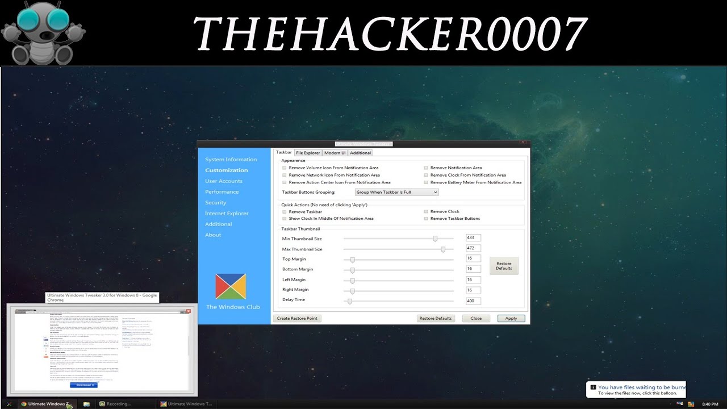Click the Min Thumbnail Size value field 433

click(x=473, y=238)
